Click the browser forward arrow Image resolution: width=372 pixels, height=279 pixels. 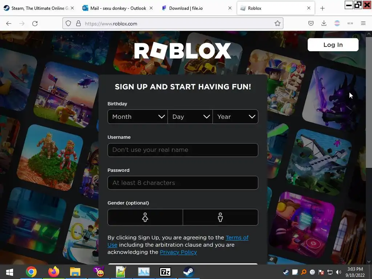point(22,24)
